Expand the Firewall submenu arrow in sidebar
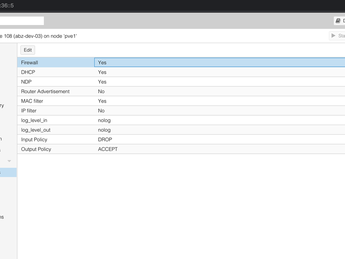This screenshot has width=345, height=259. [x=9, y=161]
